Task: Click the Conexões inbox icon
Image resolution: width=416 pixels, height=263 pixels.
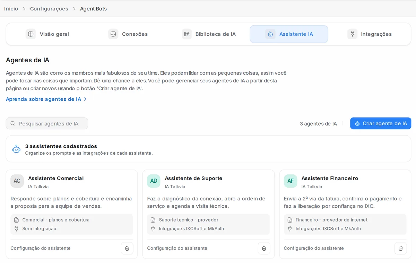Action: point(113,34)
